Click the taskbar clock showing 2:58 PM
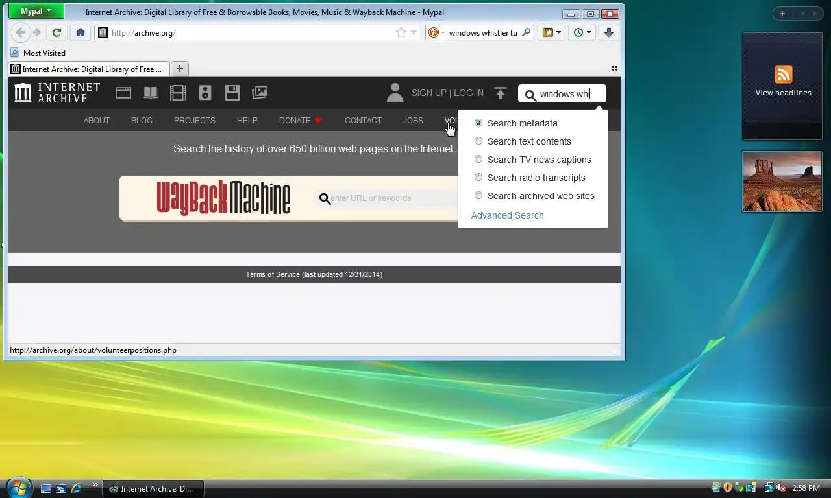Image resolution: width=831 pixels, height=498 pixels. tap(806, 488)
